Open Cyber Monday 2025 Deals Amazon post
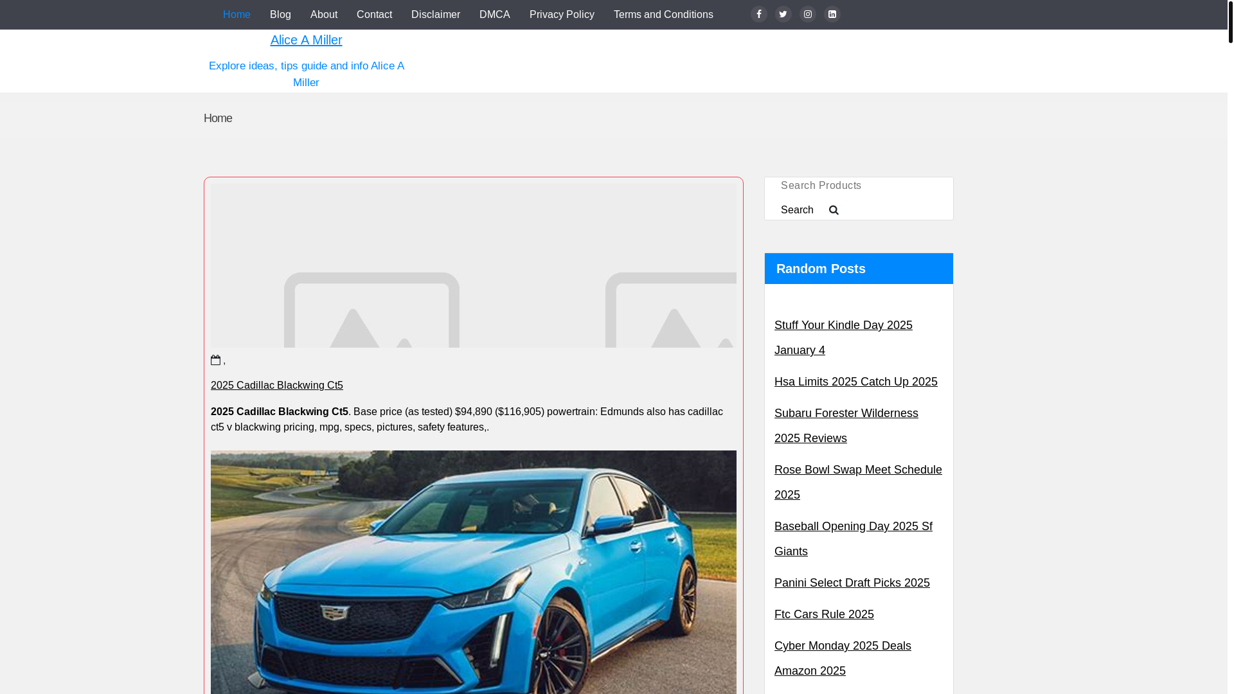Image resolution: width=1234 pixels, height=694 pixels. click(x=843, y=658)
